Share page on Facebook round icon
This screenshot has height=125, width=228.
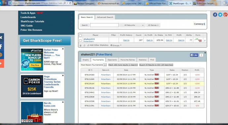(215, 15)
